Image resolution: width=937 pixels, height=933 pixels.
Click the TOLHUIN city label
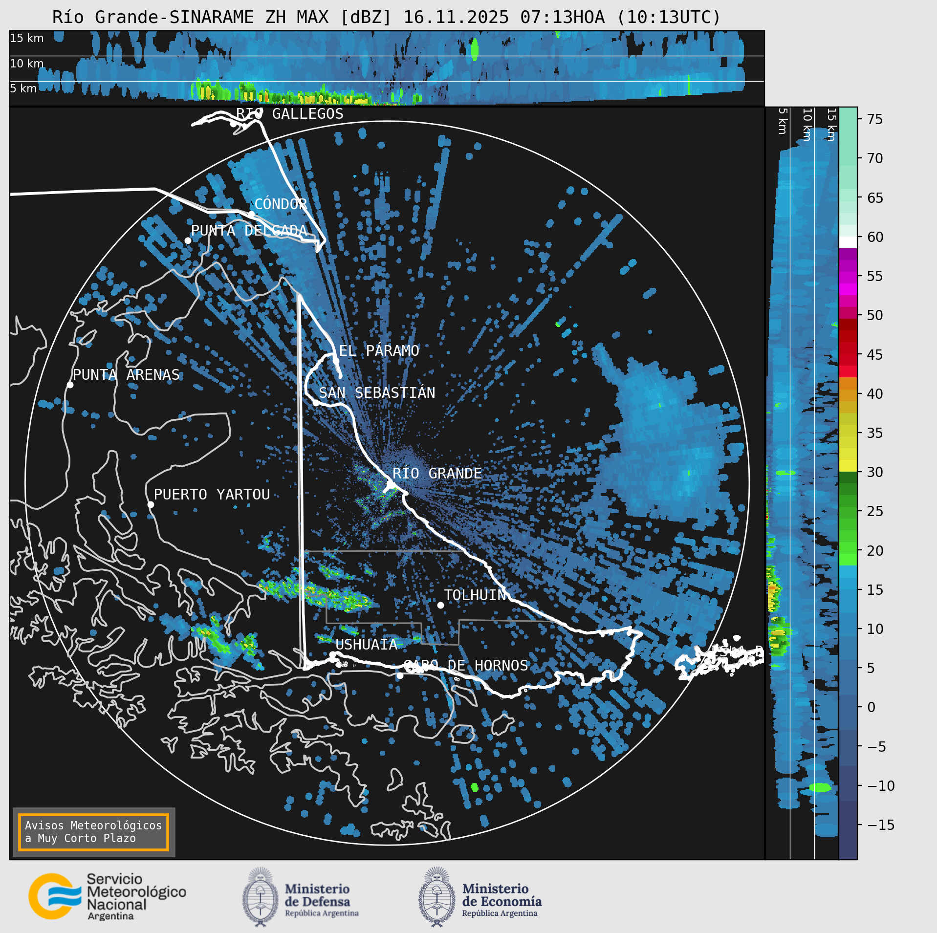475,595
